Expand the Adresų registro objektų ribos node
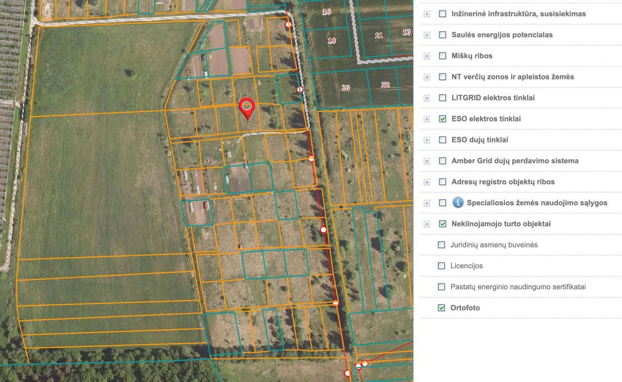The width and height of the screenshot is (622, 382). tap(427, 182)
